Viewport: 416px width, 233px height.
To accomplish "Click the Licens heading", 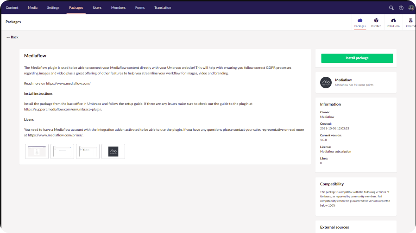I will (29, 119).
